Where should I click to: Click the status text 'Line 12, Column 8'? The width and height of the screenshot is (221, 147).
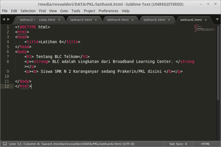(24, 144)
